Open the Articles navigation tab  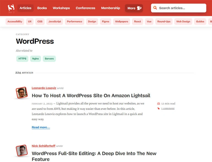pyautogui.click(x=25, y=8)
